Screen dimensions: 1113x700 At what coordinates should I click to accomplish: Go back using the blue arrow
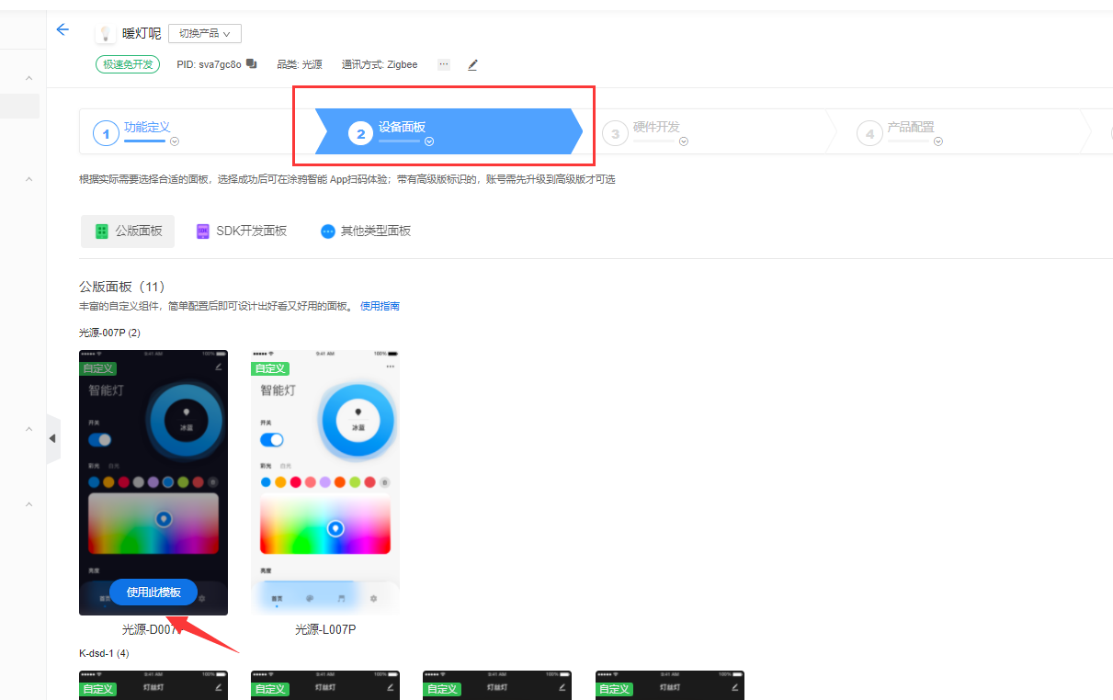pyautogui.click(x=62, y=29)
